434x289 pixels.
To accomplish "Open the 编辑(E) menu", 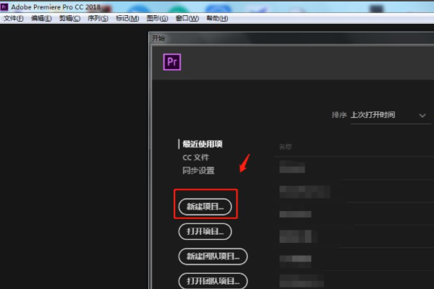I will pyautogui.click(x=41, y=19).
